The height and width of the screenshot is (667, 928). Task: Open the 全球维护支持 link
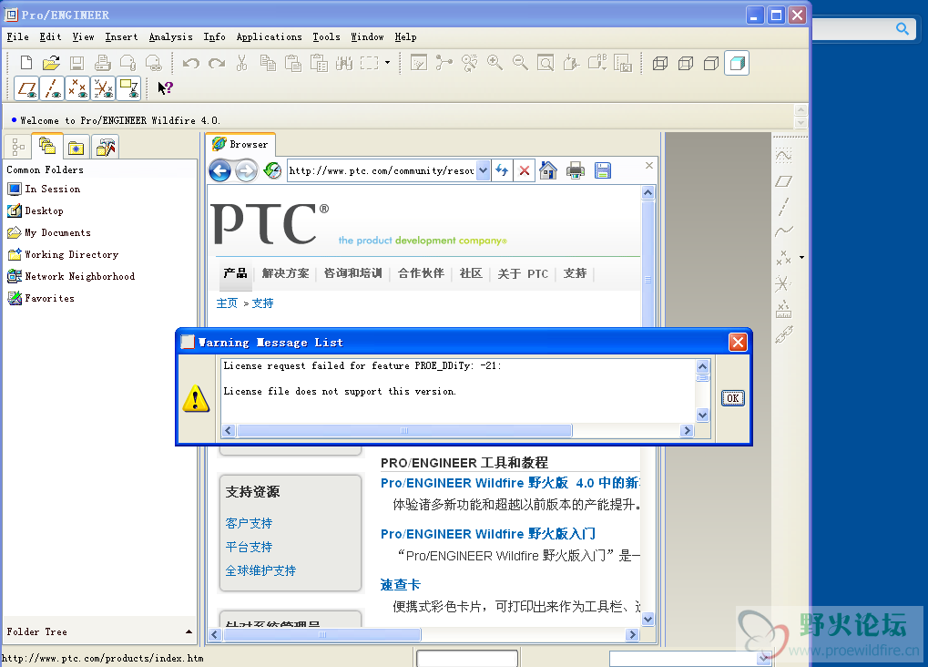coord(260,570)
